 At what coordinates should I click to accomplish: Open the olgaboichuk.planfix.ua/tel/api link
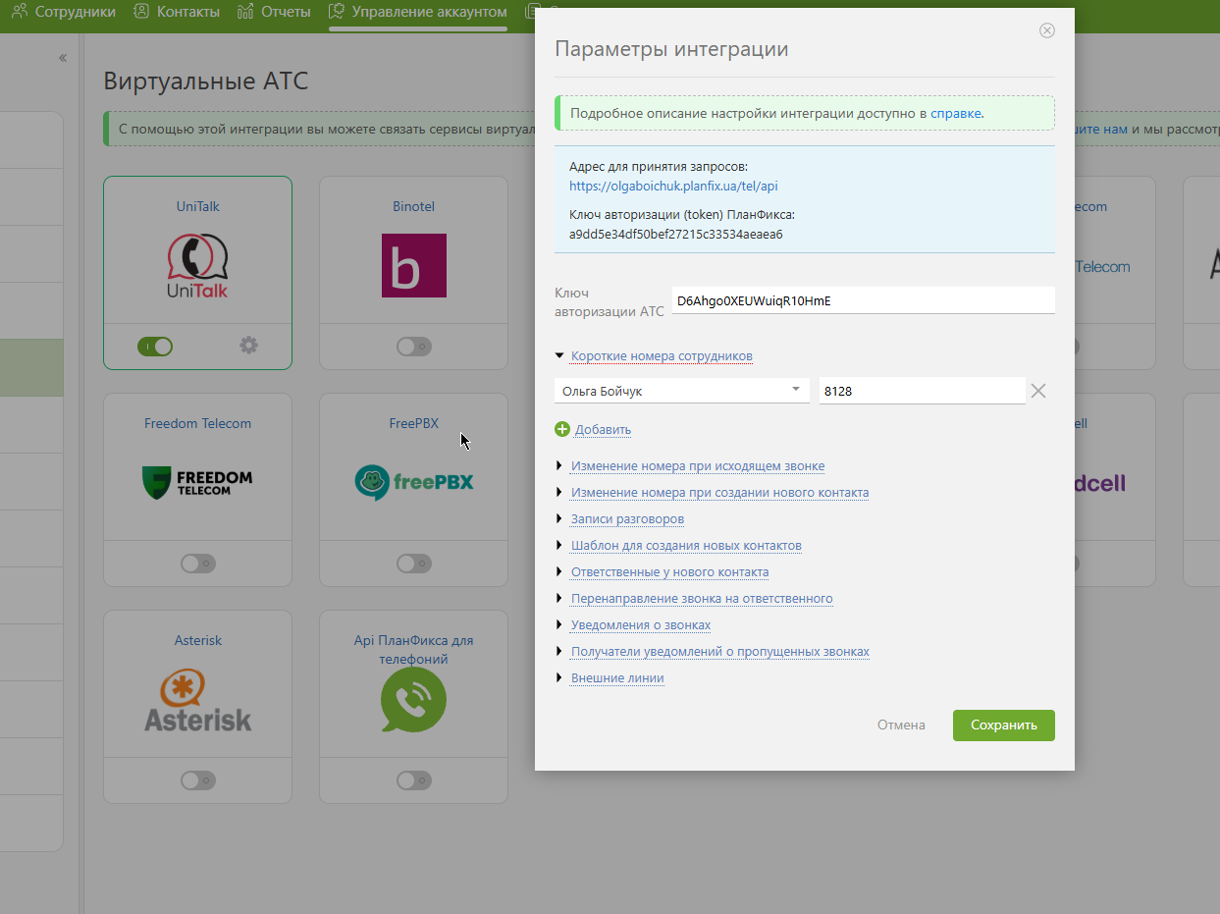pos(673,186)
